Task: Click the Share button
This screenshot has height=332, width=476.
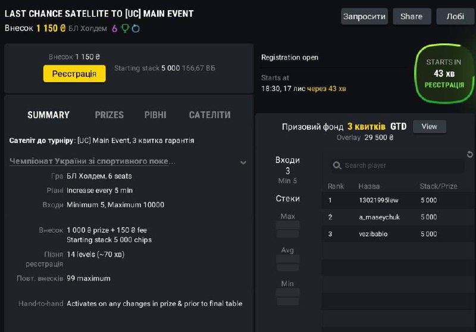Action: coord(411,16)
